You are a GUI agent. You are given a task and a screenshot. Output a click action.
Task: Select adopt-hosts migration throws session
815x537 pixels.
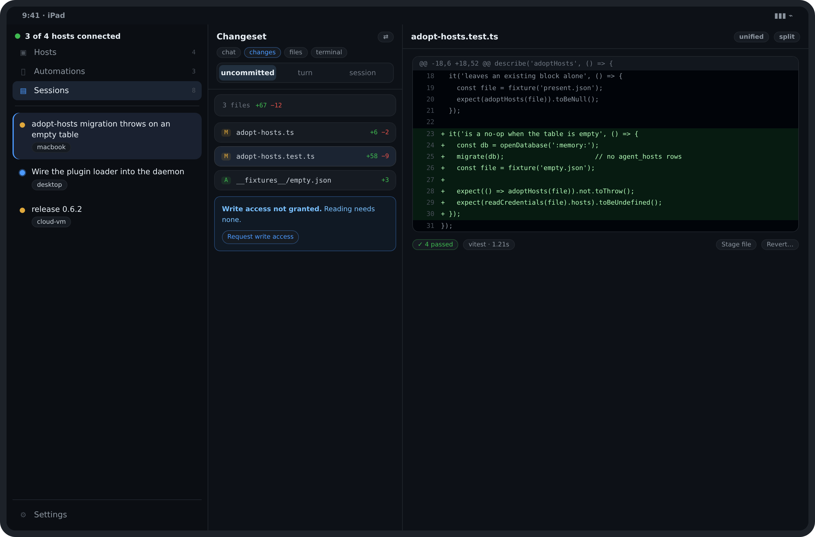pyautogui.click(x=107, y=136)
